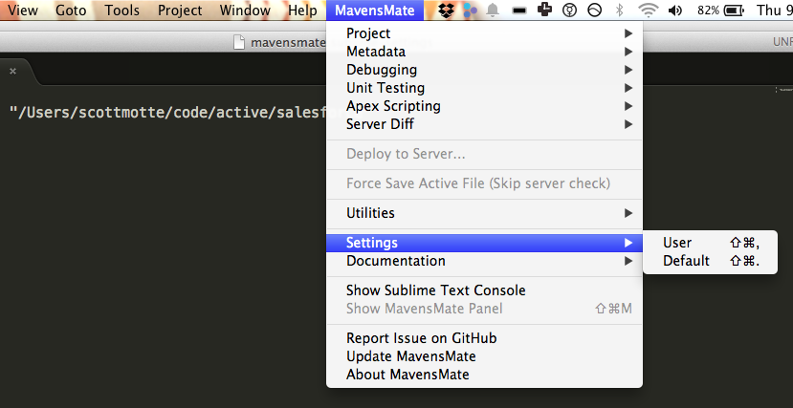This screenshot has width=793, height=408.
Task: Expand the Utilities submenu
Action: click(484, 213)
